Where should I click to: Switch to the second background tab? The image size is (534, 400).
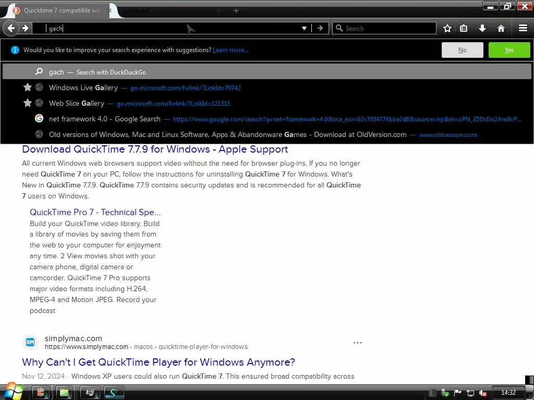click(171, 10)
